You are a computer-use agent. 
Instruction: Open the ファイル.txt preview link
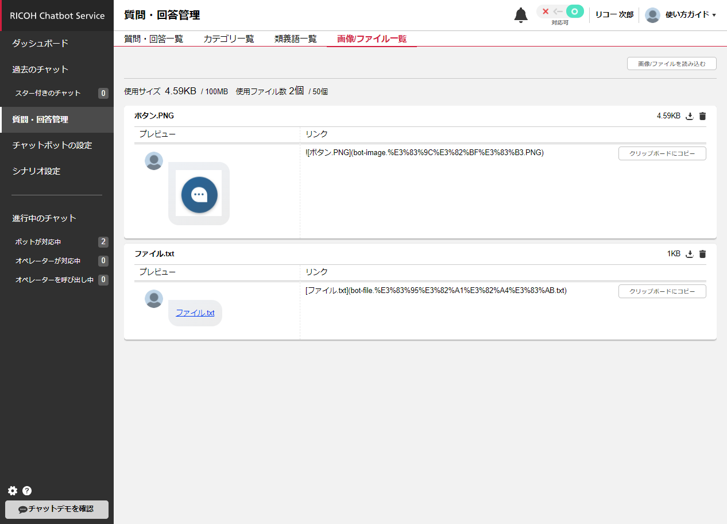coord(195,313)
